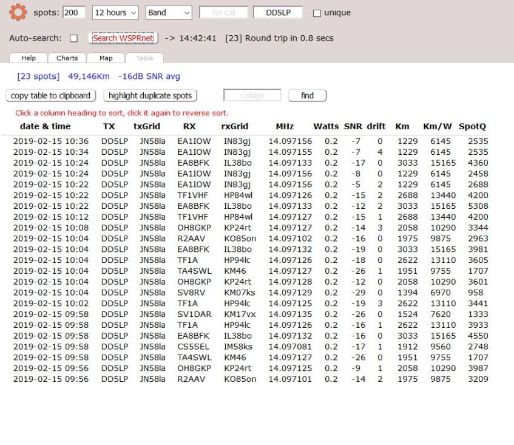Focus the RX call input field
514x445 pixels.
click(223, 12)
